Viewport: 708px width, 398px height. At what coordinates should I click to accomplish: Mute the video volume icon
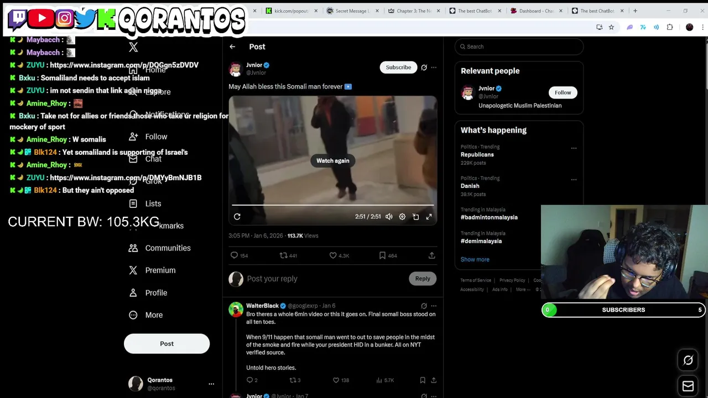tap(389, 217)
